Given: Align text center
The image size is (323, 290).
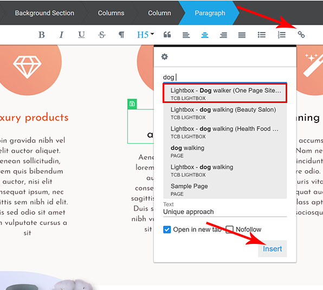Looking at the screenshot, I should tap(205, 35).
